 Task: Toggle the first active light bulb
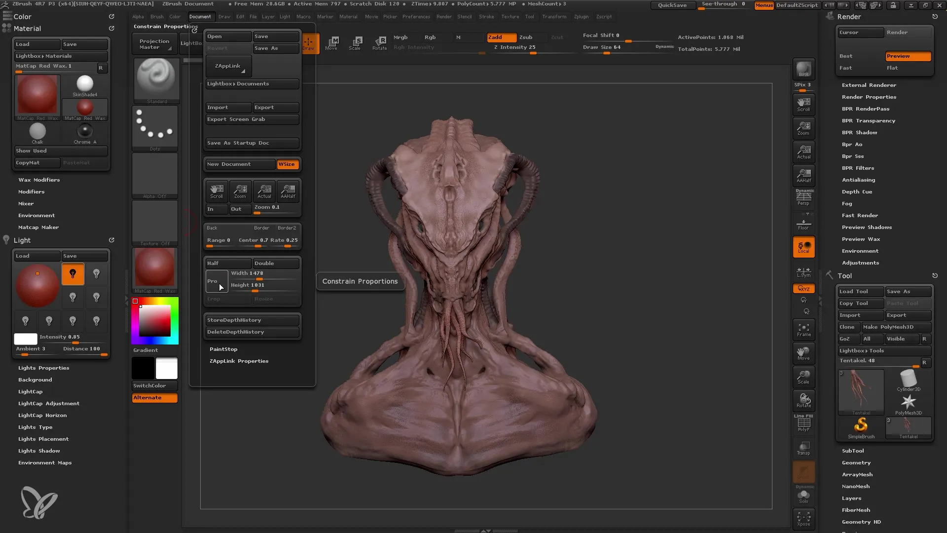pyautogui.click(x=73, y=274)
